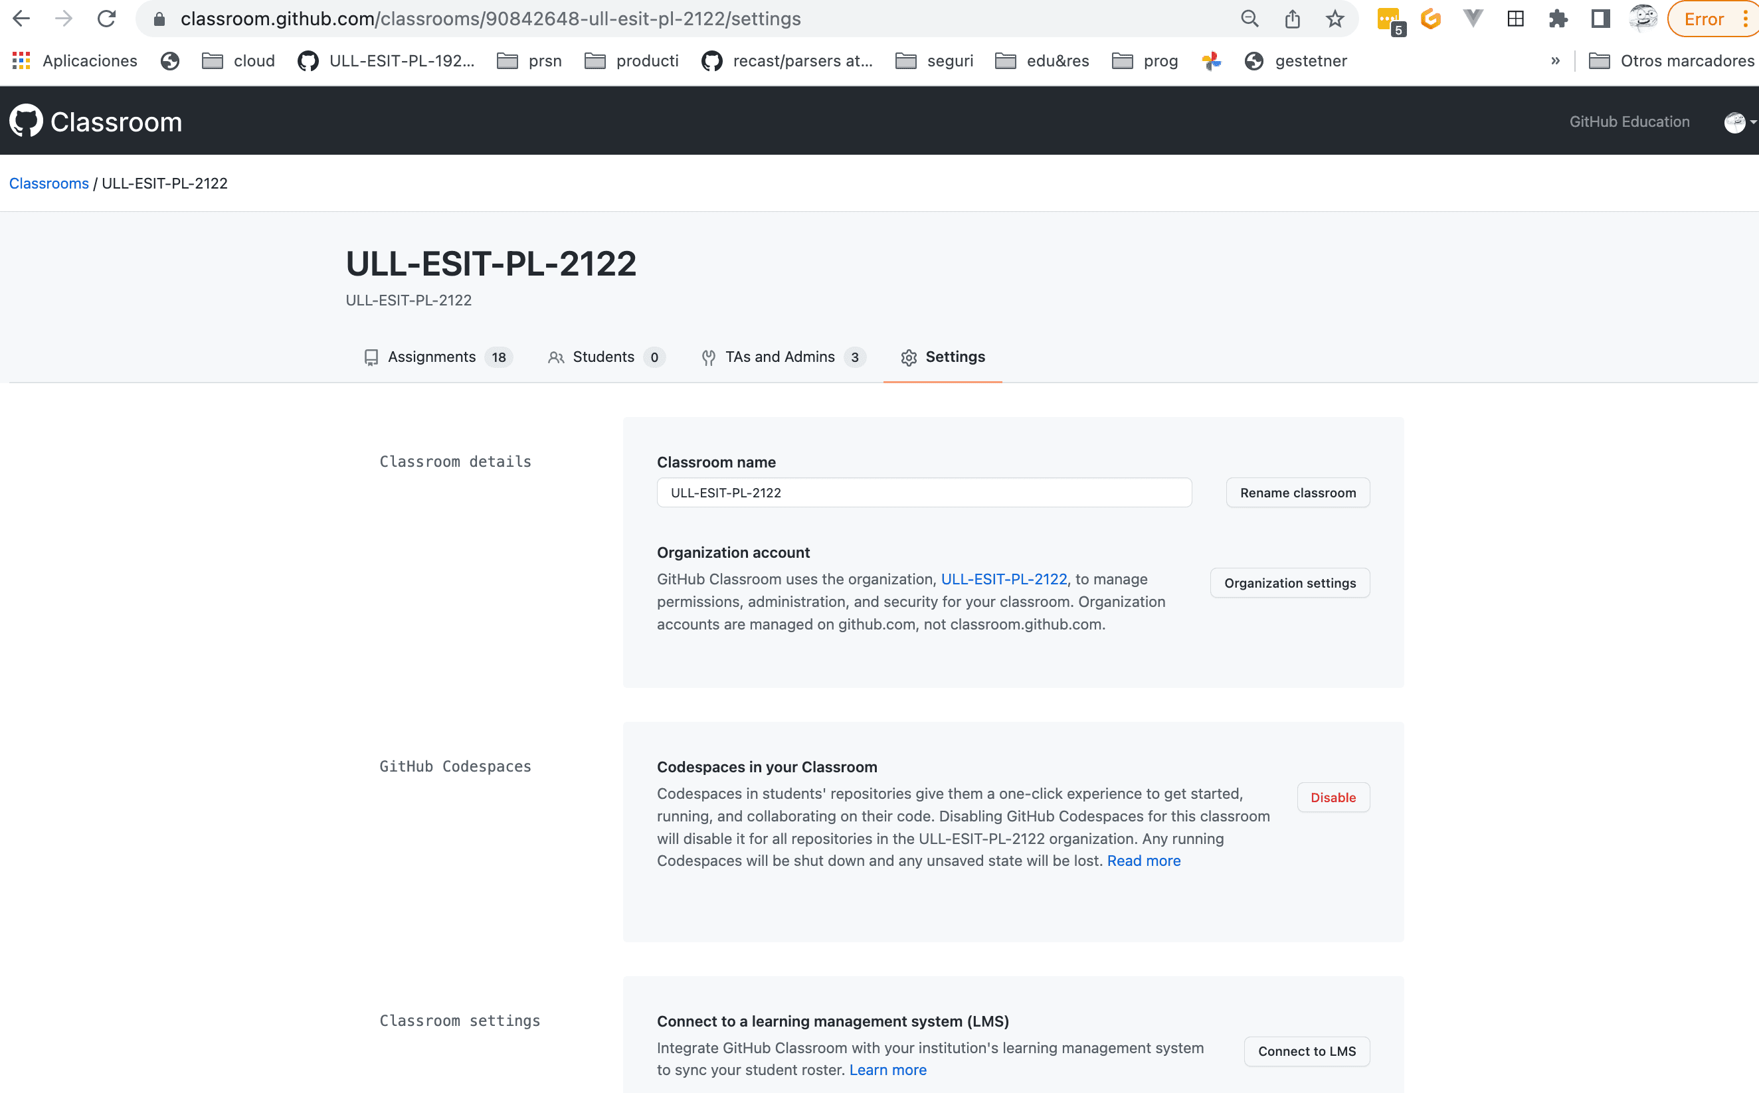Image resolution: width=1759 pixels, height=1093 pixels.
Task: Follow the Classrooms breadcrumb link
Action: pos(48,184)
